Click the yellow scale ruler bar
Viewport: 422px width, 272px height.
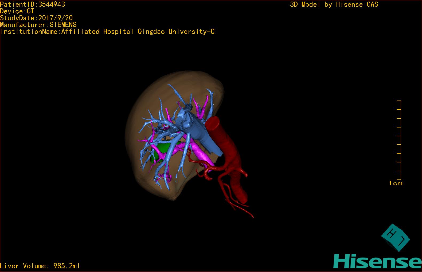point(399,140)
